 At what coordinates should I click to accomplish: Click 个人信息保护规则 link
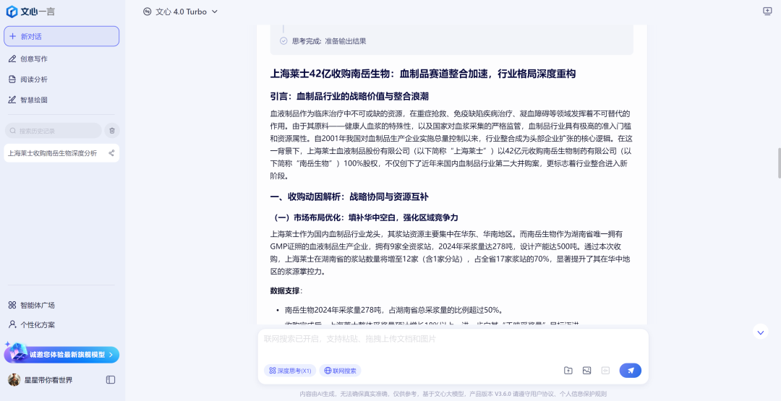pyautogui.click(x=583, y=394)
